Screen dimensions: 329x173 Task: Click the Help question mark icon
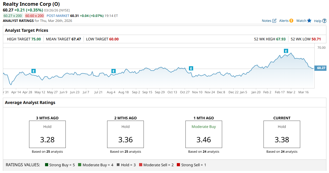(324, 21)
